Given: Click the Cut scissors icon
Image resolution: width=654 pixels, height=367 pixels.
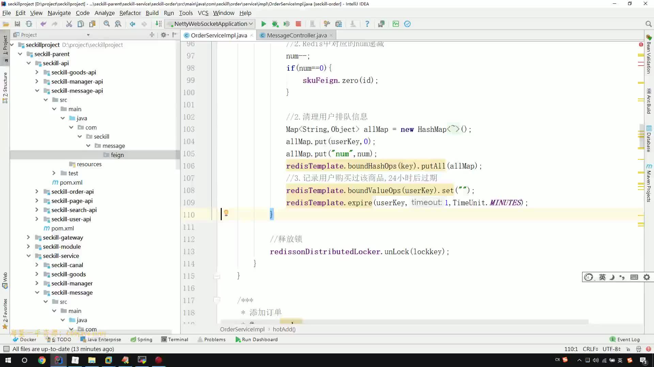Looking at the screenshot, I should tap(69, 24).
